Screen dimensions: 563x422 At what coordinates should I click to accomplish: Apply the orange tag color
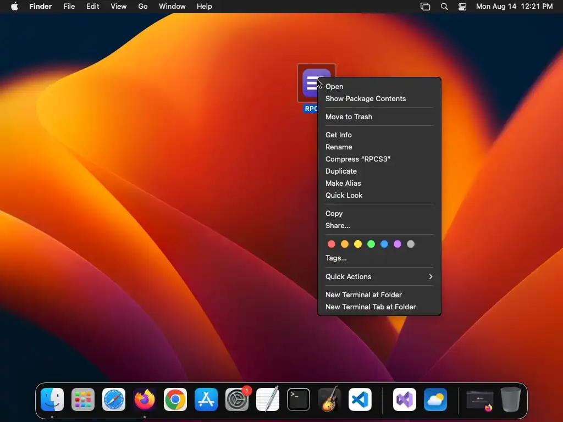[x=345, y=244]
